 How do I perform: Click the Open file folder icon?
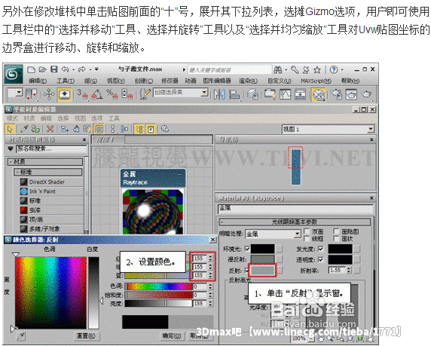coord(42,69)
